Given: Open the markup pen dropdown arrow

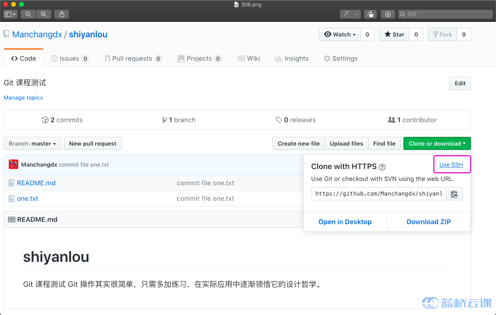Looking at the screenshot, I should click(357, 14).
